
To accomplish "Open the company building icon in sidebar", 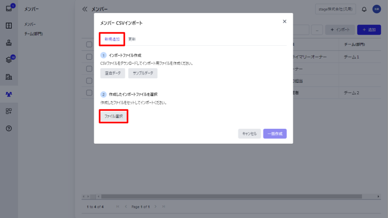I will point(9,77).
